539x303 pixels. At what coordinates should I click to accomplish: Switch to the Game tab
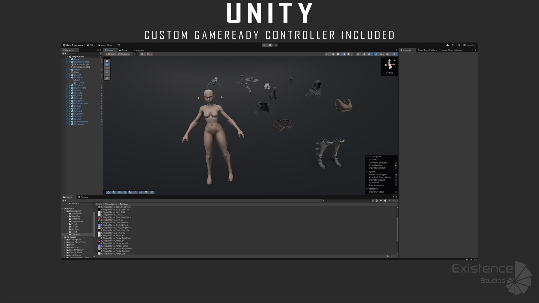tap(123, 50)
